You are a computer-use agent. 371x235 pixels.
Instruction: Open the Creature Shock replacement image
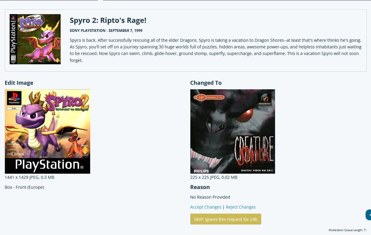(x=233, y=131)
